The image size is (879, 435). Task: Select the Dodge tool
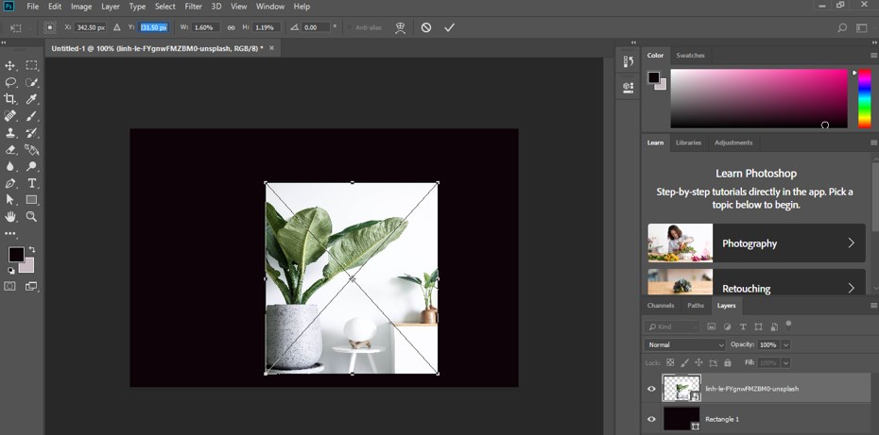pyautogui.click(x=32, y=166)
